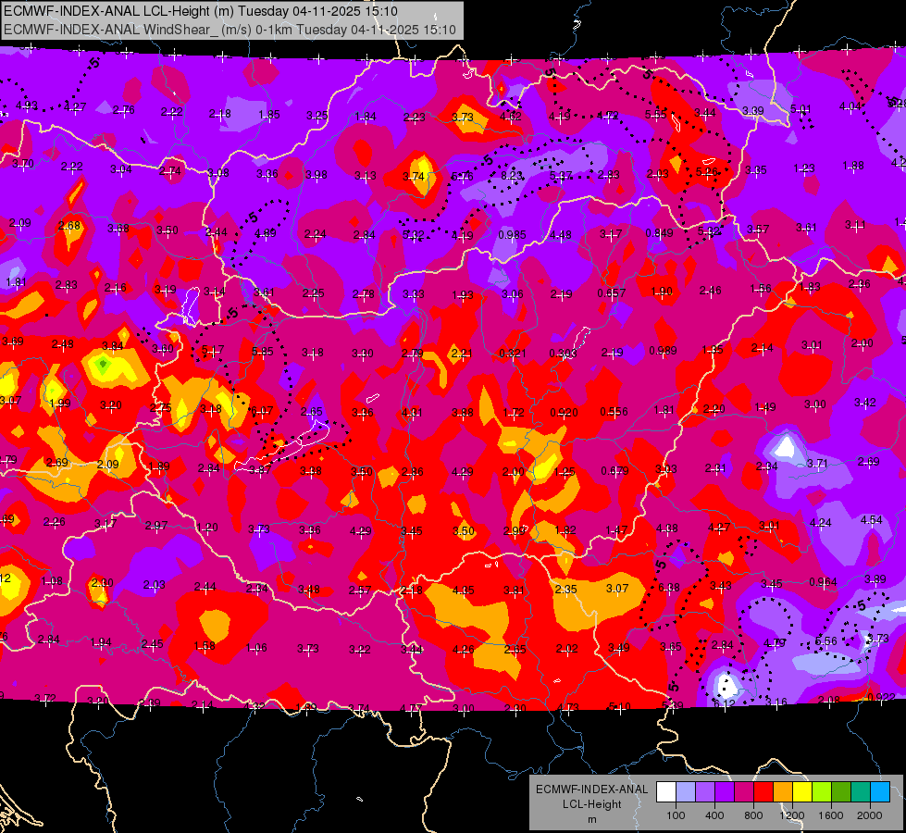The width and height of the screenshot is (906, 833).
Task: Select the light blue legend swatch above 100
Action: click(686, 791)
